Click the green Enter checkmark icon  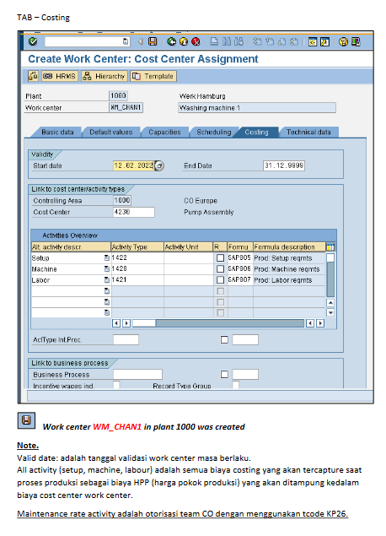(33, 41)
